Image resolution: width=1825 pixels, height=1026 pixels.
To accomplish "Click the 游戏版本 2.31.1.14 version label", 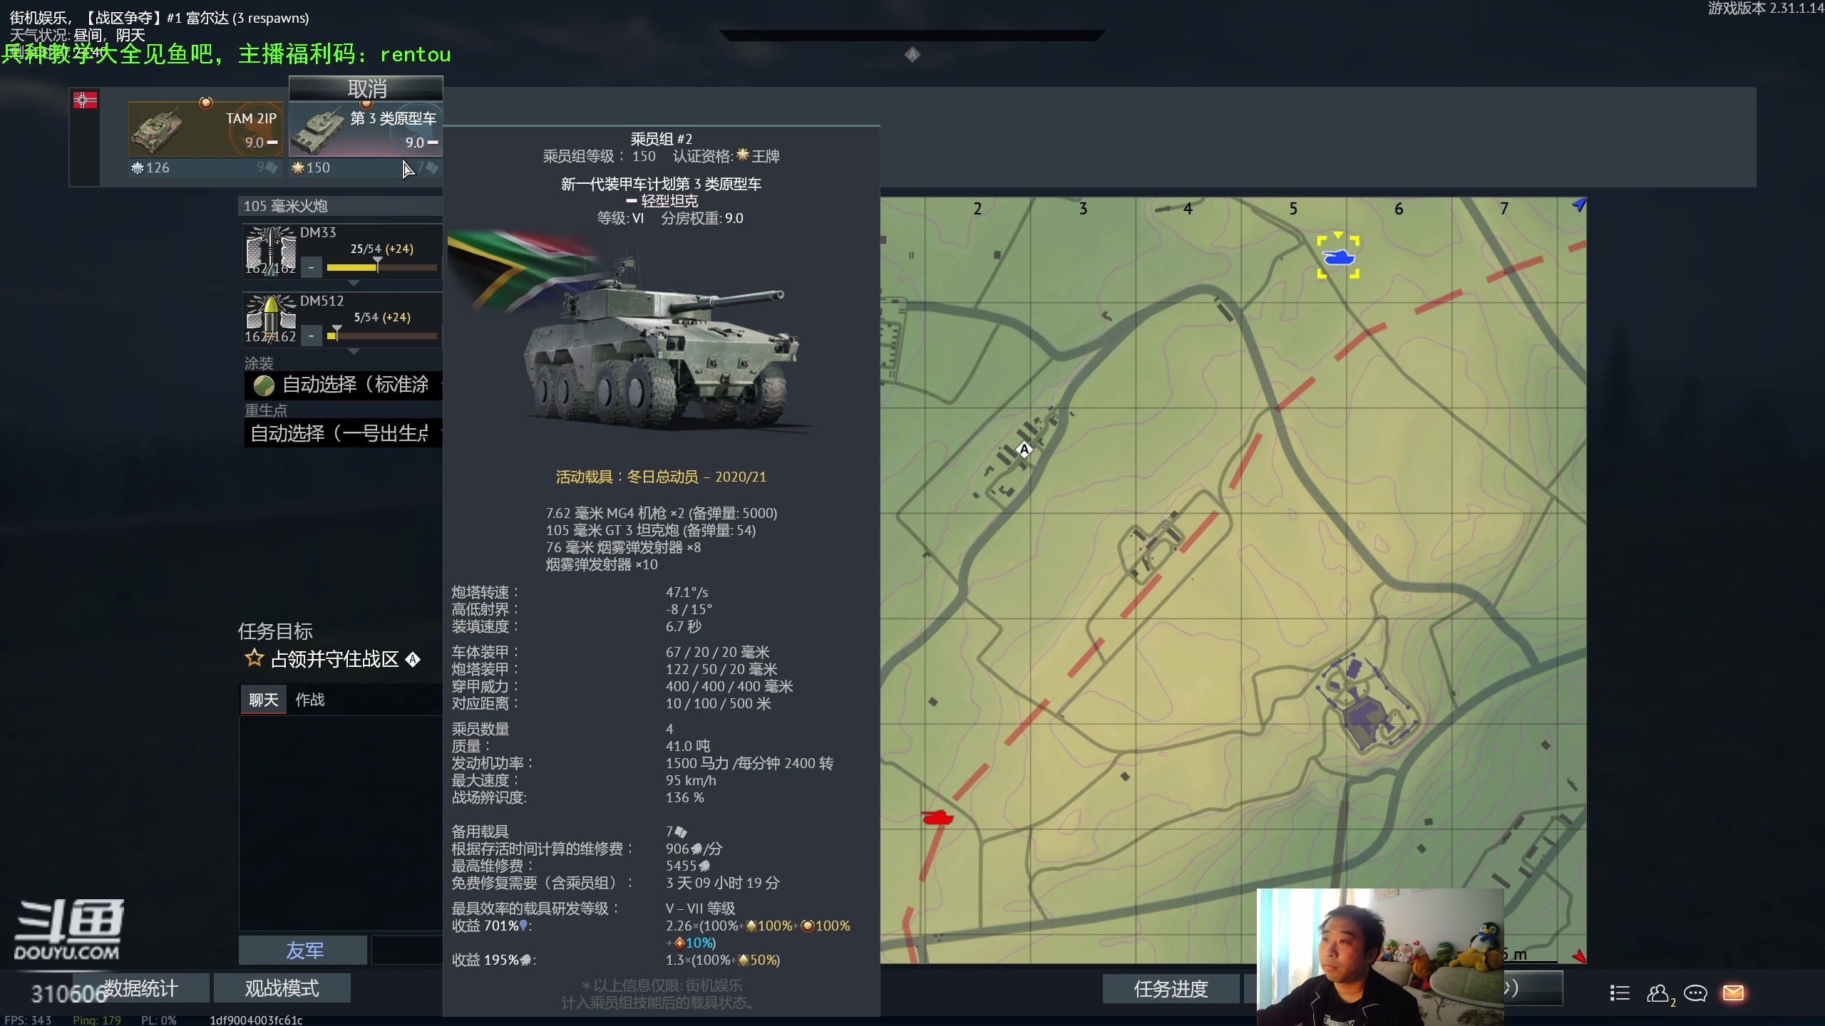I will pos(1766,9).
